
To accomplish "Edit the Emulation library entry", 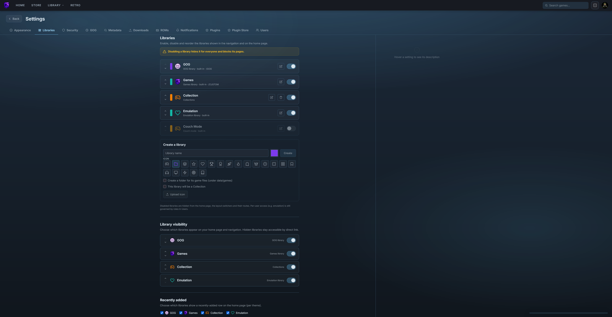I will coord(281,113).
